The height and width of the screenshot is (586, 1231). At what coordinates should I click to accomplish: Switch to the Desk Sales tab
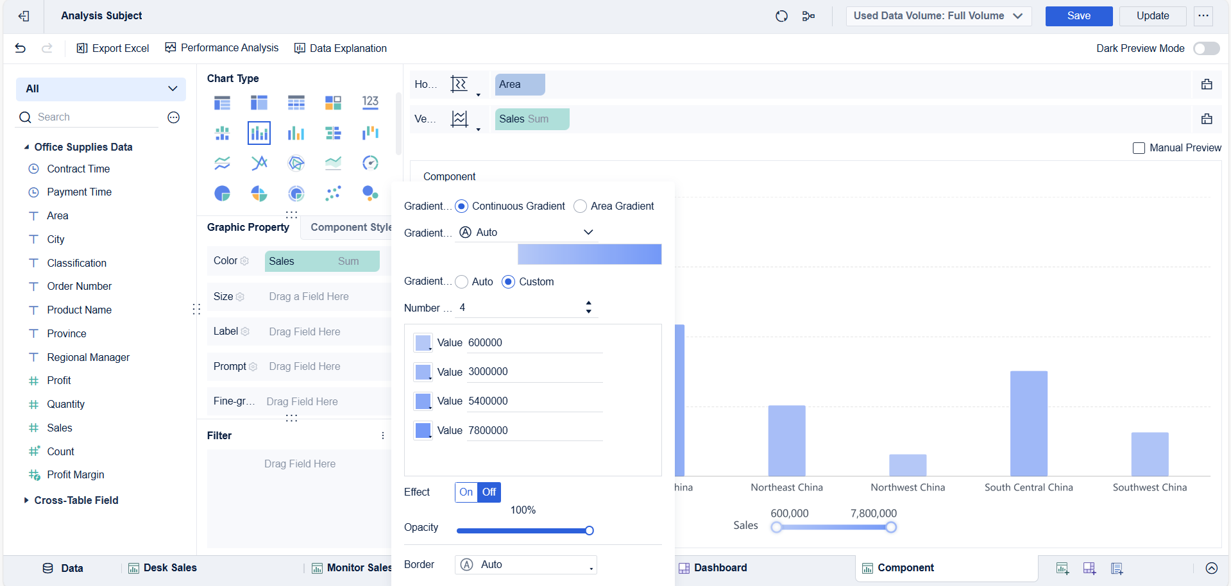tap(162, 568)
